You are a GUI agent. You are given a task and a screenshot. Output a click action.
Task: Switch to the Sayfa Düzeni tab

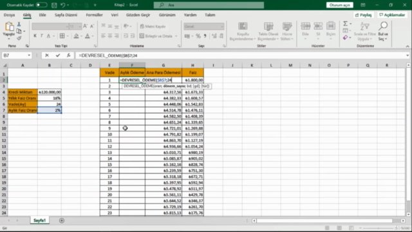[x=66, y=15]
